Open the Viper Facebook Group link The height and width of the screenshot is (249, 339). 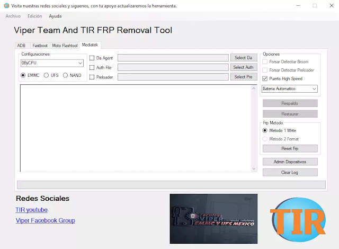46,220
